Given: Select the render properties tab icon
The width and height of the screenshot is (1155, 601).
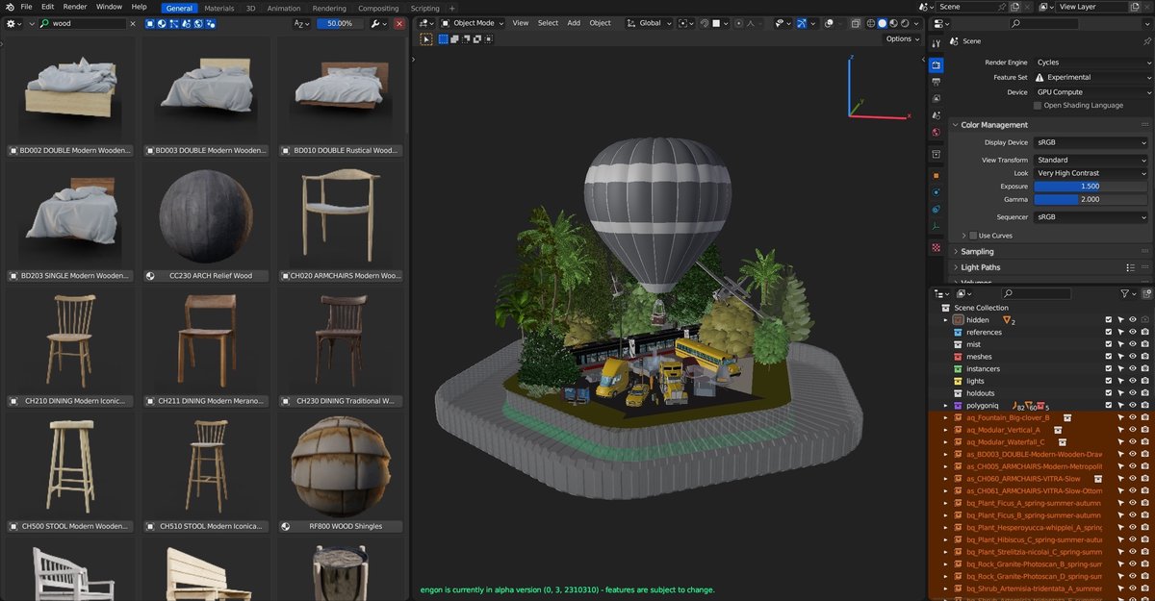Looking at the screenshot, I should pyautogui.click(x=937, y=64).
